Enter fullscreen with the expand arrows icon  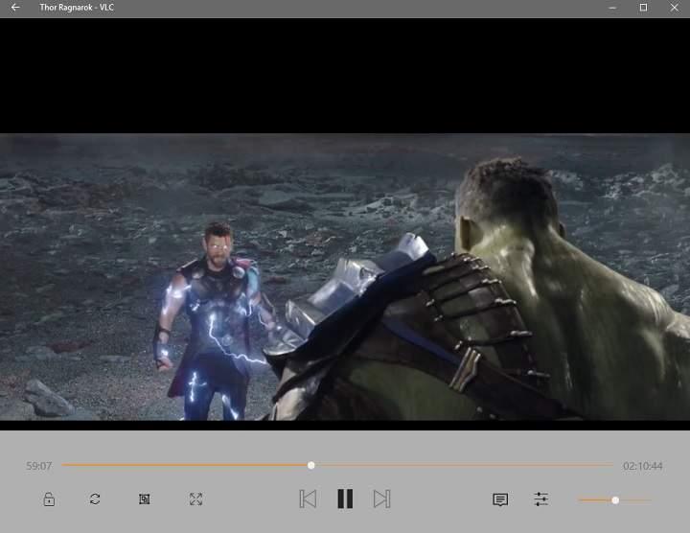click(195, 499)
